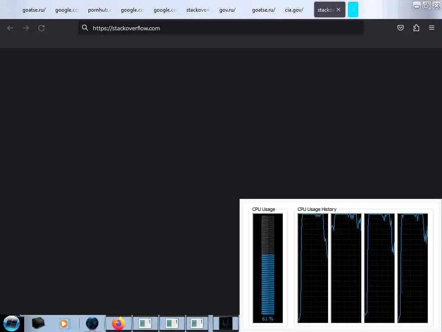Viewport: 442px width, 332px height.
Task: Open google tab right after the pornhub tab
Action: coord(132,10)
